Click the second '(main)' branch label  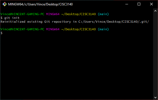pos(103,29)
